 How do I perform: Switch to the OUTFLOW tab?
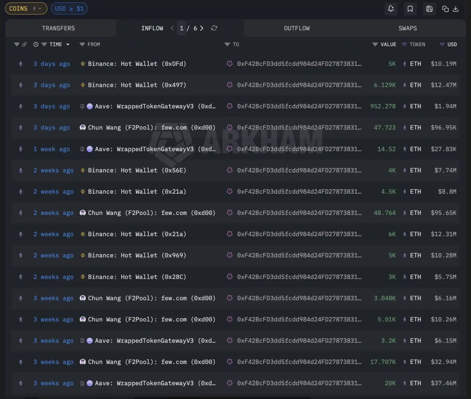(296, 28)
